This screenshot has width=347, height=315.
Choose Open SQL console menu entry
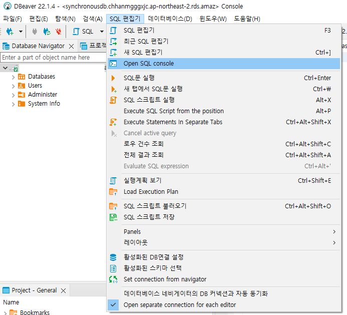(x=223, y=64)
